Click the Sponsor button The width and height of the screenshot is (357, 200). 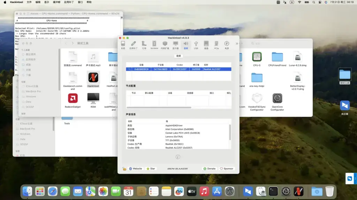coord(227,169)
